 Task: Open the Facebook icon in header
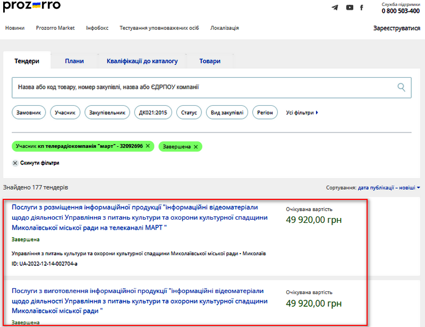coord(362,7)
